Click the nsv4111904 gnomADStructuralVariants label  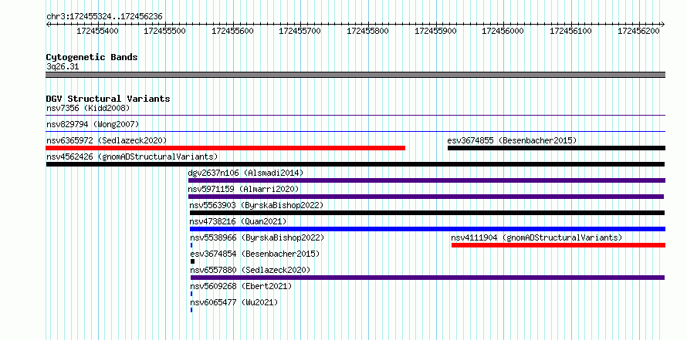click(536, 237)
